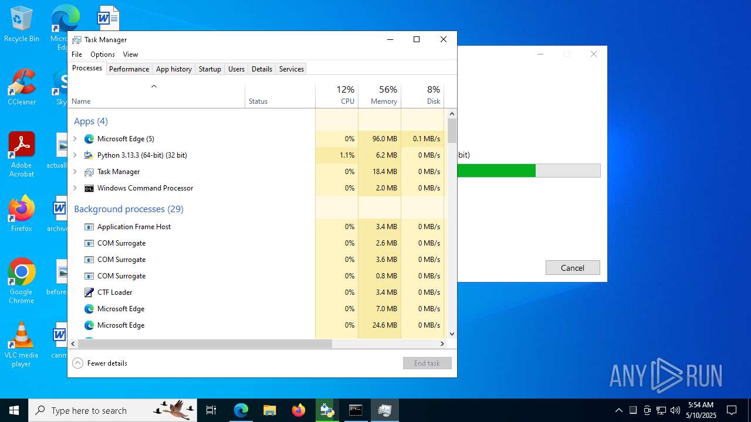
Task: Open the File menu
Action: (x=77, y=55)
